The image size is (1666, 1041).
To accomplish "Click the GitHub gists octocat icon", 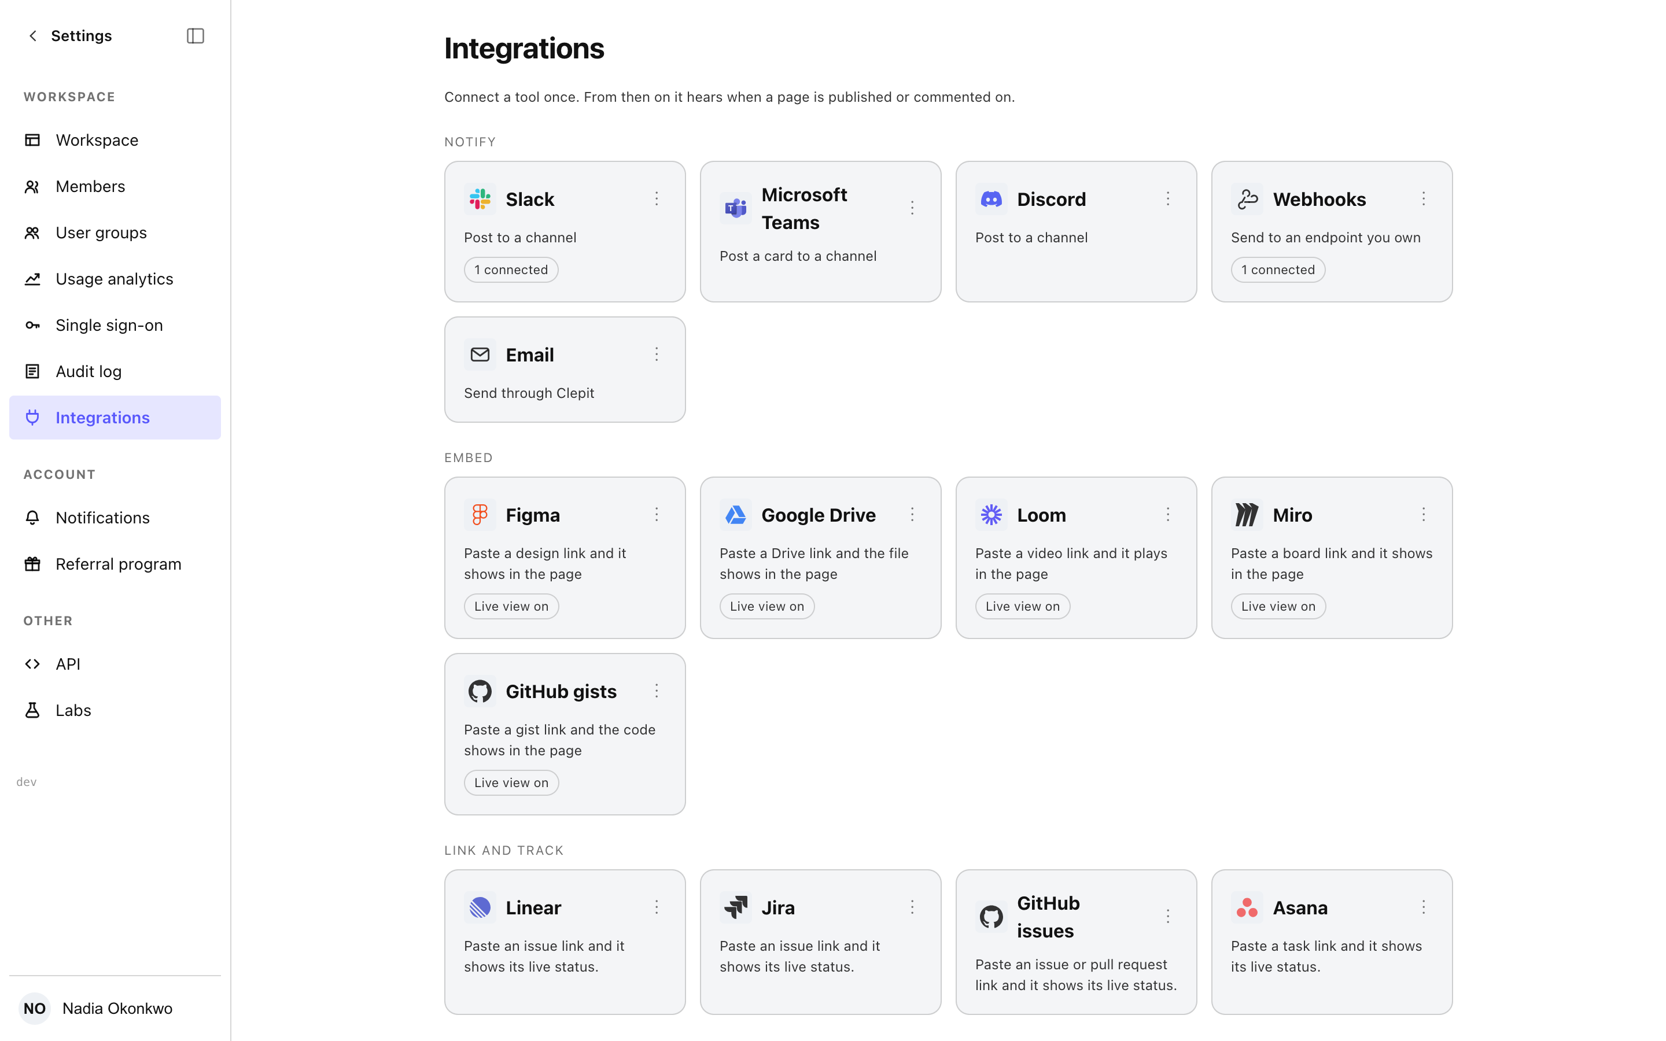I will coord(480,691).
